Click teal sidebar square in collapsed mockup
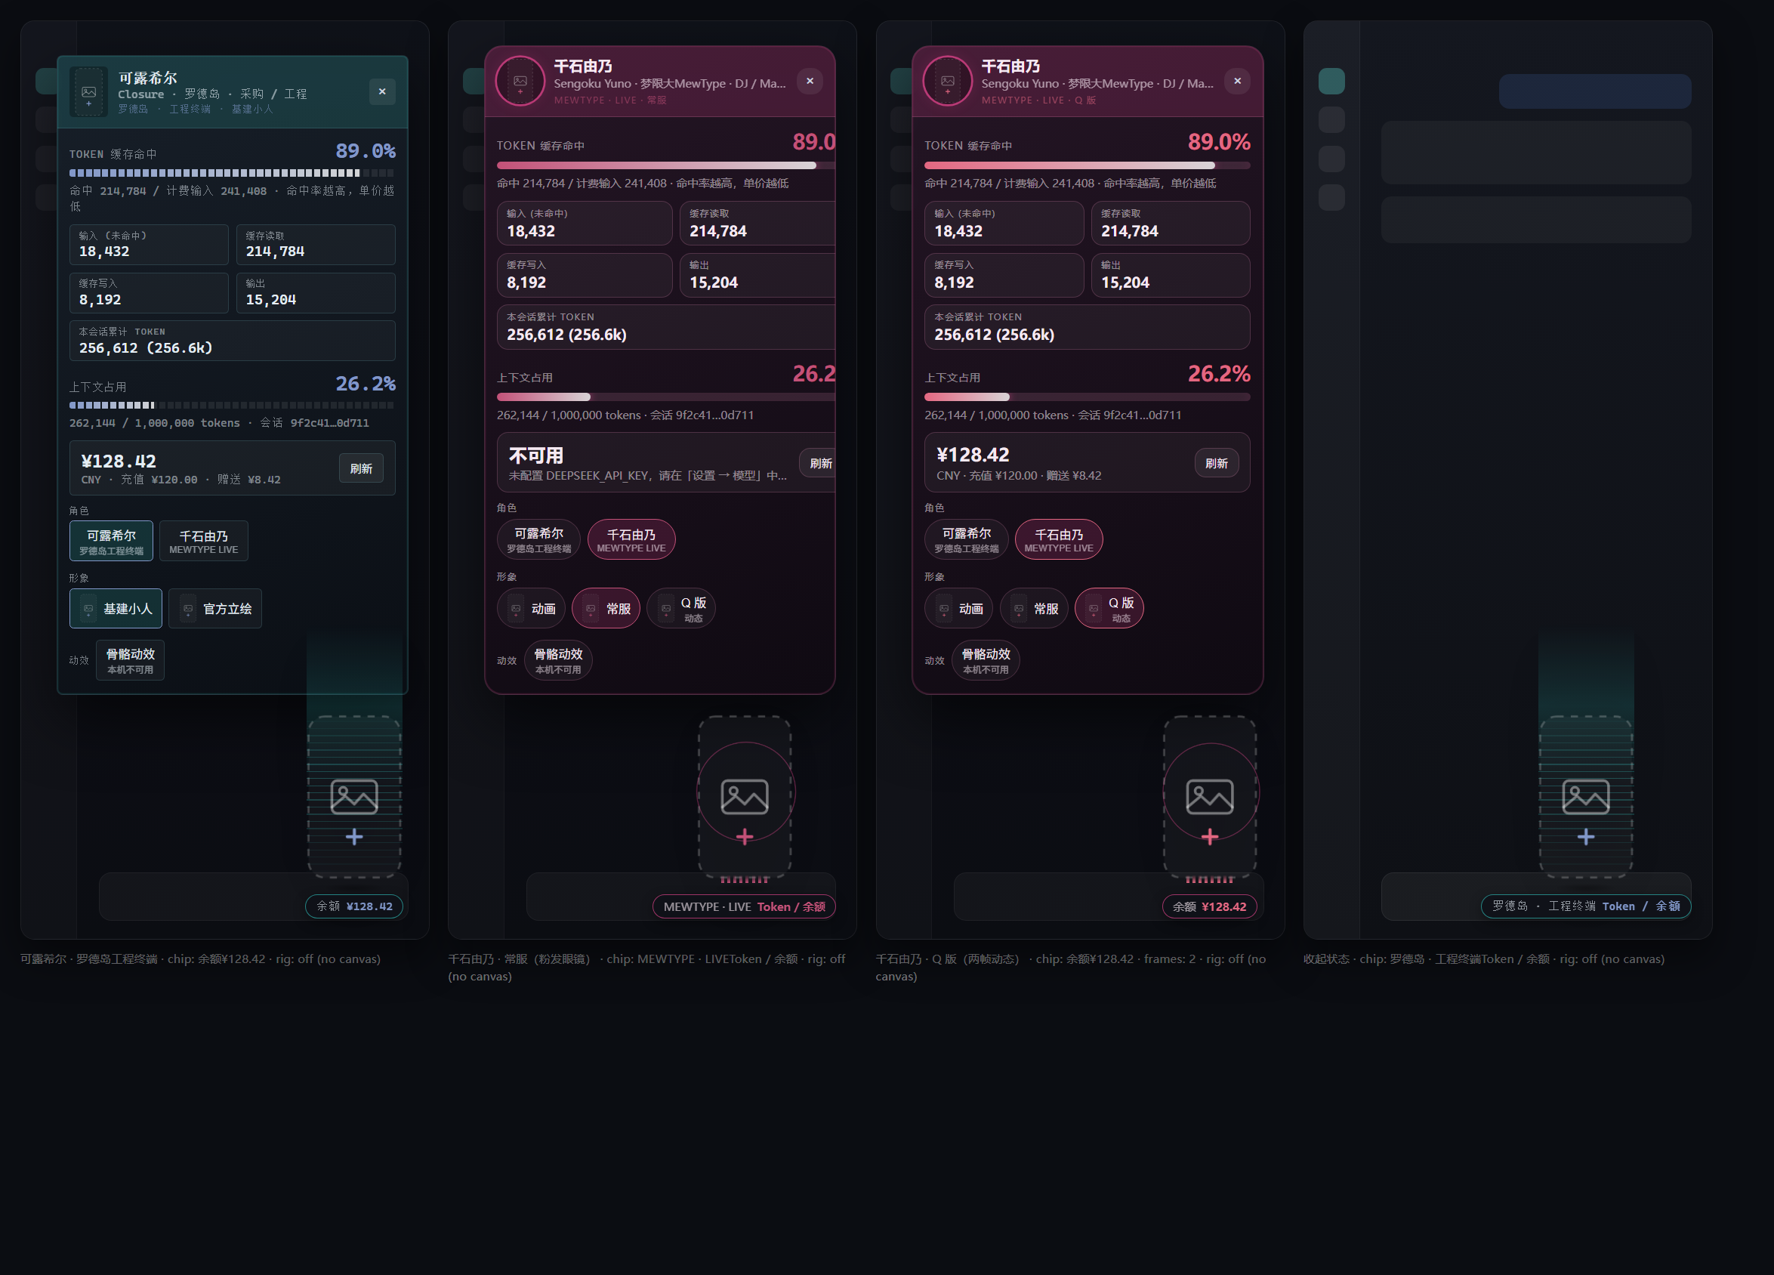 point(1331,81)
